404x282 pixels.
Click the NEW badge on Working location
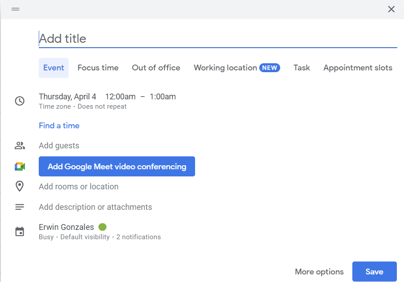[269, 68]
